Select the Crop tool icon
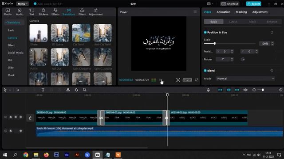This screenshot has width=284, height=159. 85,90
